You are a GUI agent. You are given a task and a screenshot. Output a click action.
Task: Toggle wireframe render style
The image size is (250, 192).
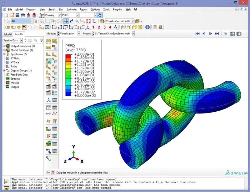coord(123,27)
